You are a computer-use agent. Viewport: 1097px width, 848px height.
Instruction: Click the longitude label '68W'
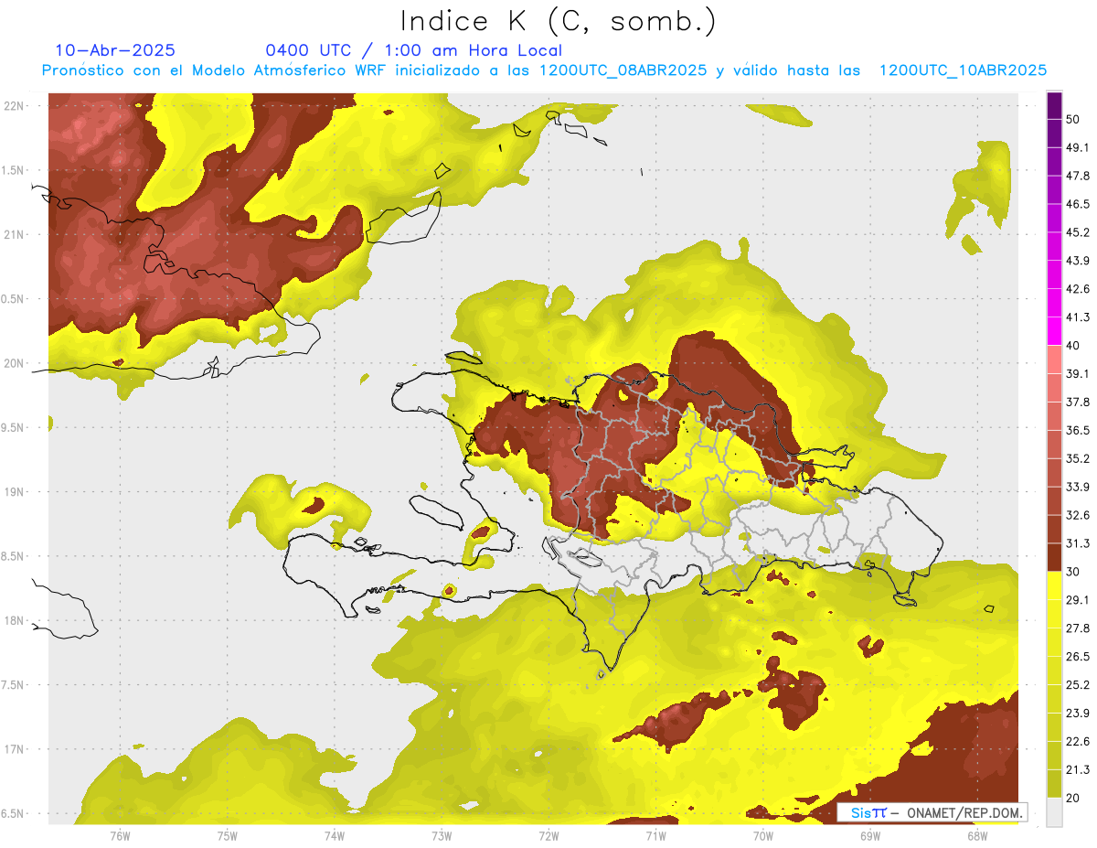[x=977, y=835]
